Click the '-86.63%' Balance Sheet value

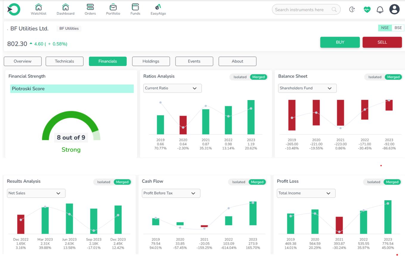[389, 148]
